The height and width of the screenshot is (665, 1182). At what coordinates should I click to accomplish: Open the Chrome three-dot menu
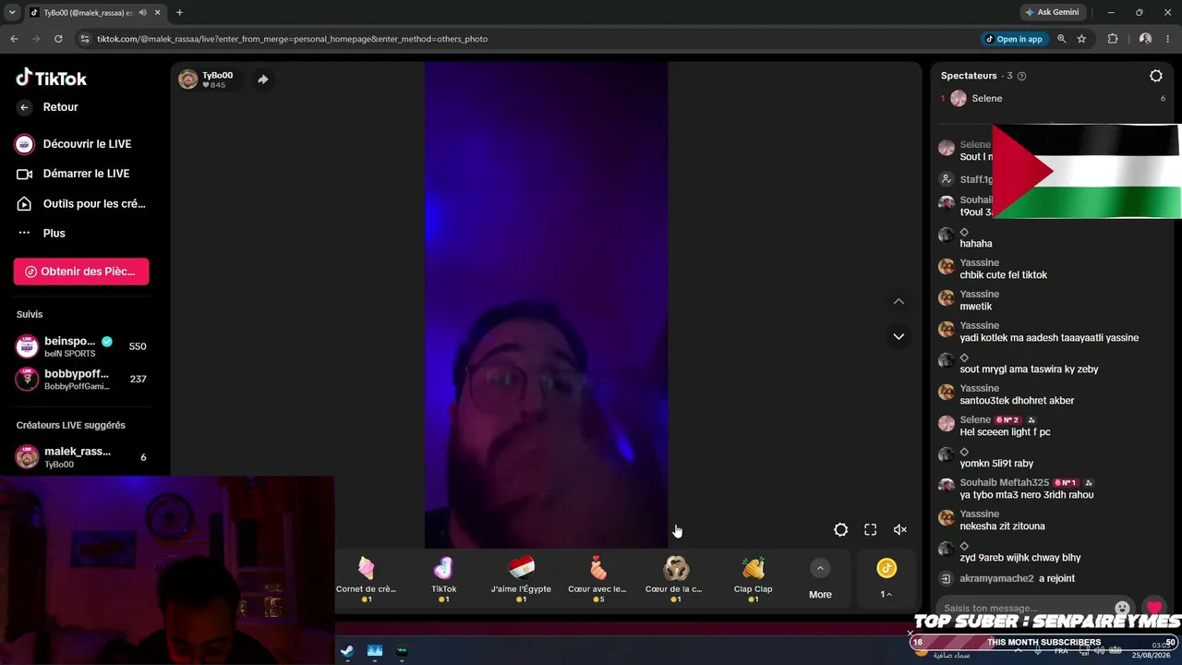pos(1169,39)
